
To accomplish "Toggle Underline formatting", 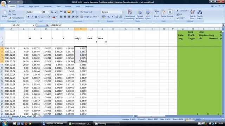I will point(36,17).
